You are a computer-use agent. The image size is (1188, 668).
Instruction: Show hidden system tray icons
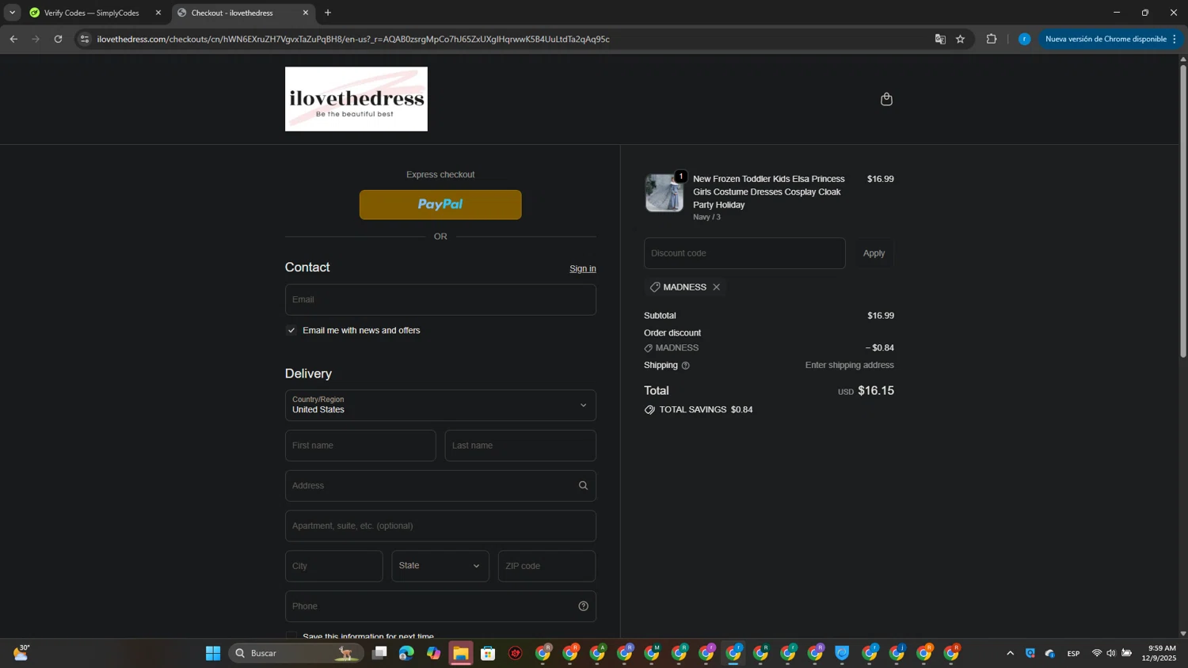1010,653
